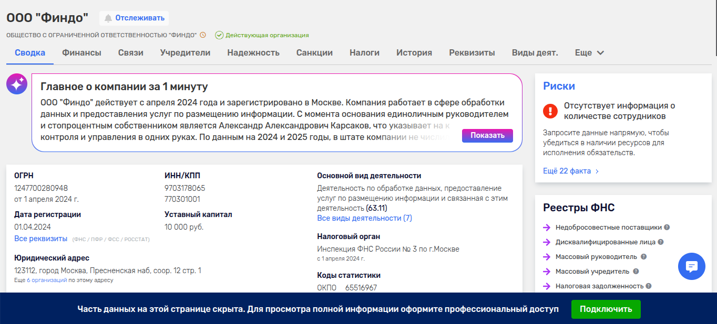Open the Надежность tab
The image size is (717, 324).
pyautogui.click(x=253, y=52)
